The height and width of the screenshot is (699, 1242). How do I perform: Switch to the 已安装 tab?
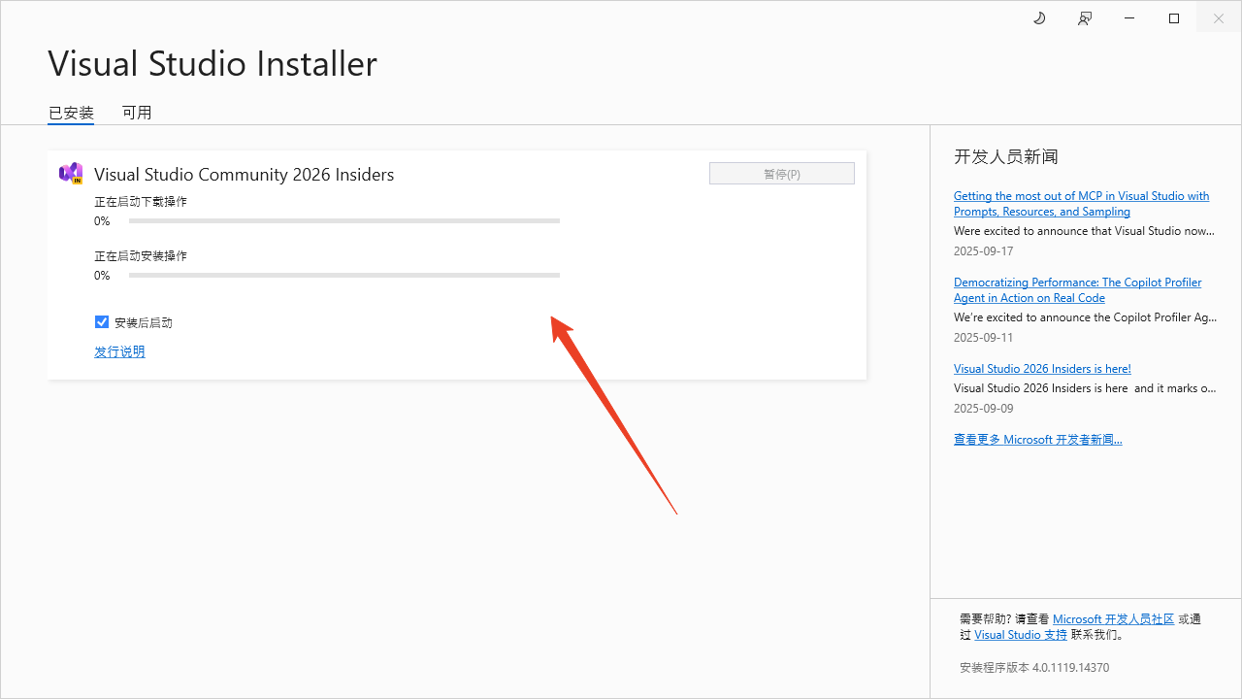[x=72, y=113]
